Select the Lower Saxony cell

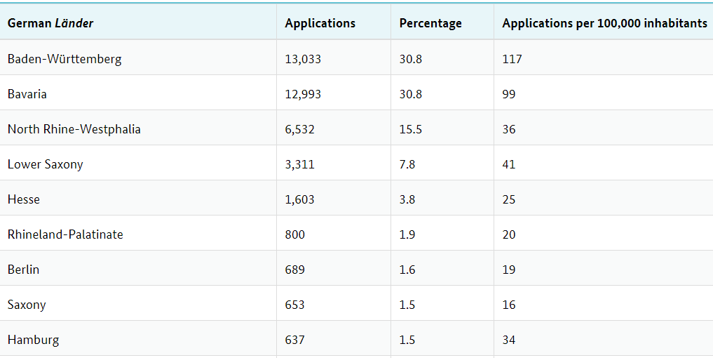[46, 164]
